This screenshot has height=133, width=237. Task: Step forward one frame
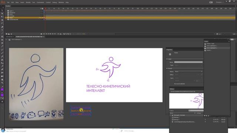pyautogui.click(x=53, y=34)
